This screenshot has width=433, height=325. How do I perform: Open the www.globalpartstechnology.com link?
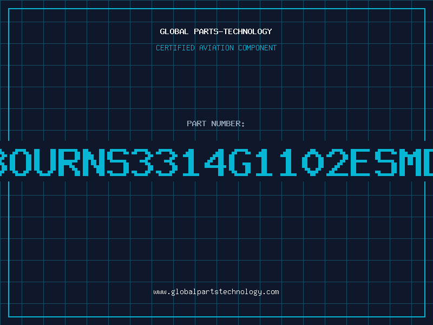click(216, 292)
